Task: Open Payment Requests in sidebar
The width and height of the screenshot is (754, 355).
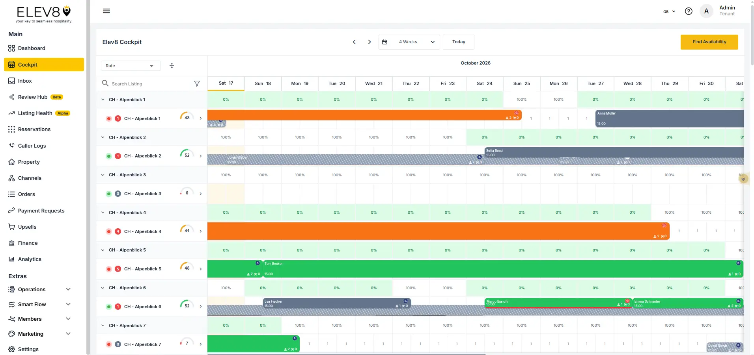Action: click(44, 211)
